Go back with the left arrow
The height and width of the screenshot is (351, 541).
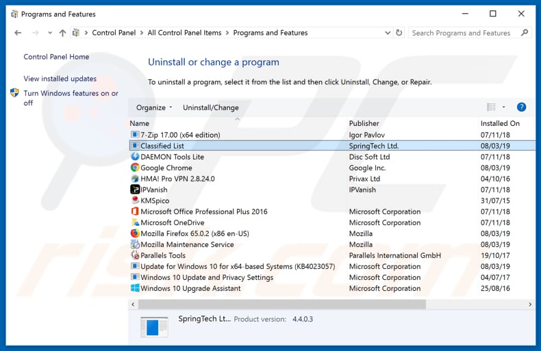[x=18, y=33]
